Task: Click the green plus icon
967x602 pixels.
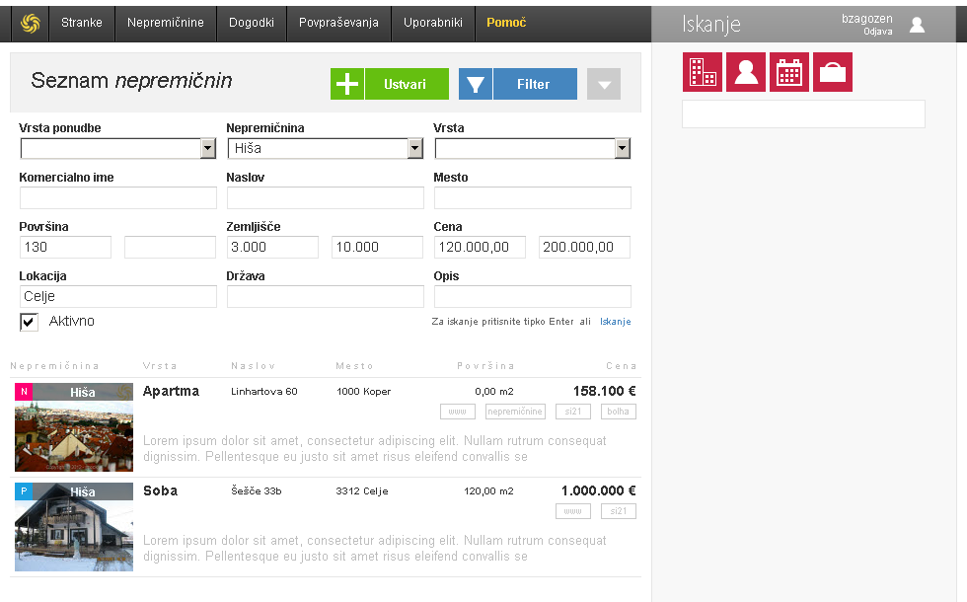Action: [347, 85]
